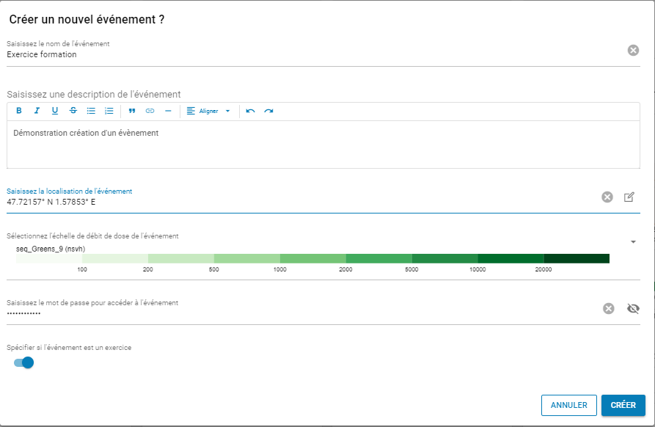Image resolution: width=655 pixels, height=427 pixels.
Task: Click the darkest green scale swatch
Action: point(577,258)
